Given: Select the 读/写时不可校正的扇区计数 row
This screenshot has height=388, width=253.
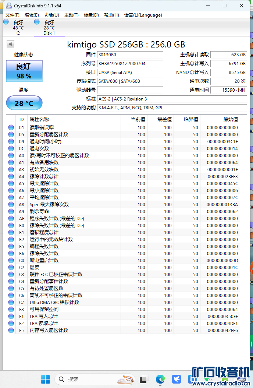Looking at the screenshot, I should (123, 155).
